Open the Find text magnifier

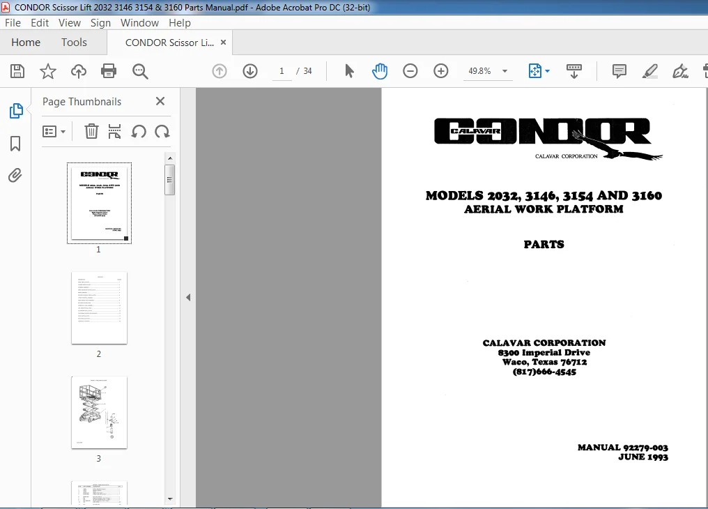click(x=140, y=71)
